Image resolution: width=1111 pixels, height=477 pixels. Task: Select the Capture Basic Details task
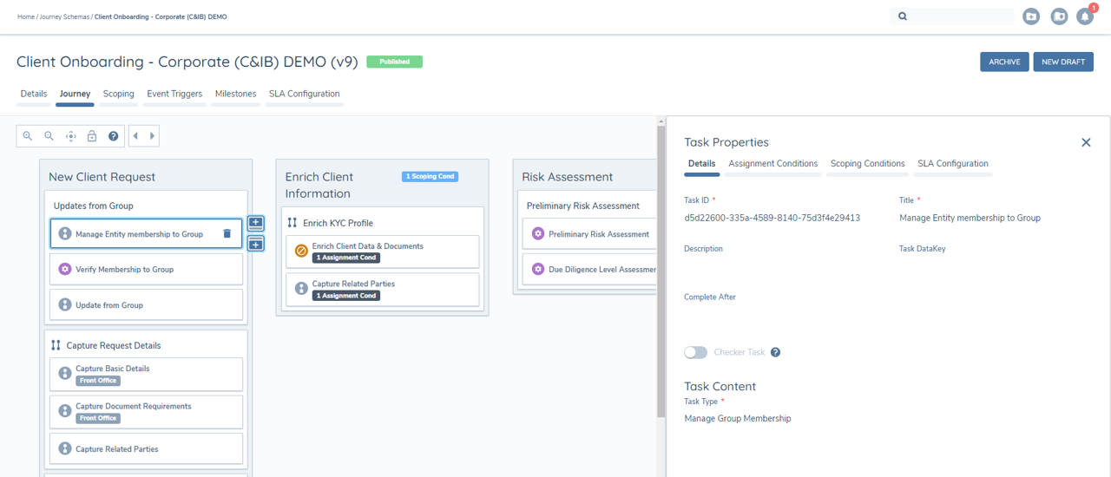[x=146, y=374]
